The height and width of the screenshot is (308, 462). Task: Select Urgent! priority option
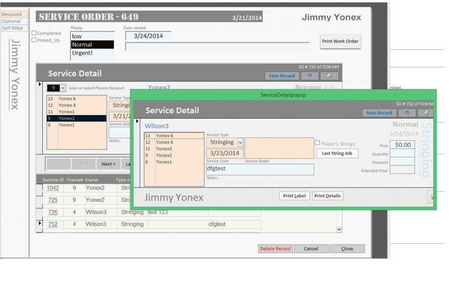[92, 53]
